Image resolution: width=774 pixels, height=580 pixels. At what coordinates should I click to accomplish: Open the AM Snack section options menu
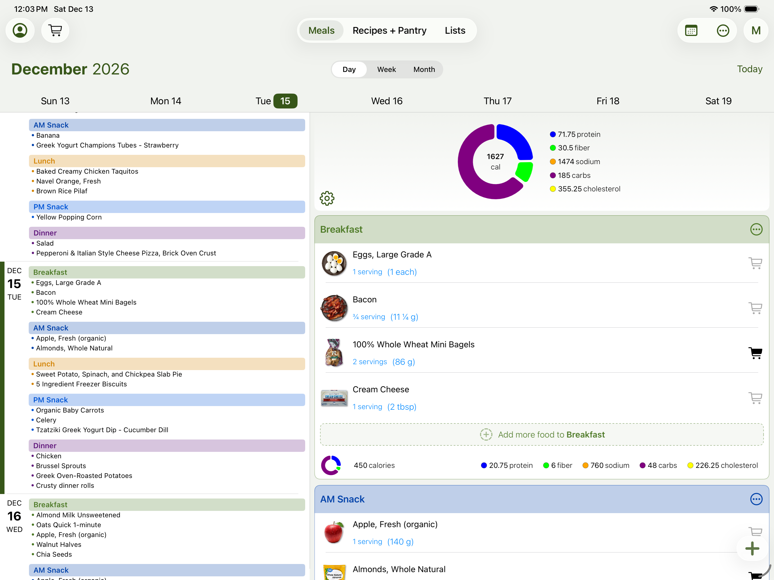point(756,499)
